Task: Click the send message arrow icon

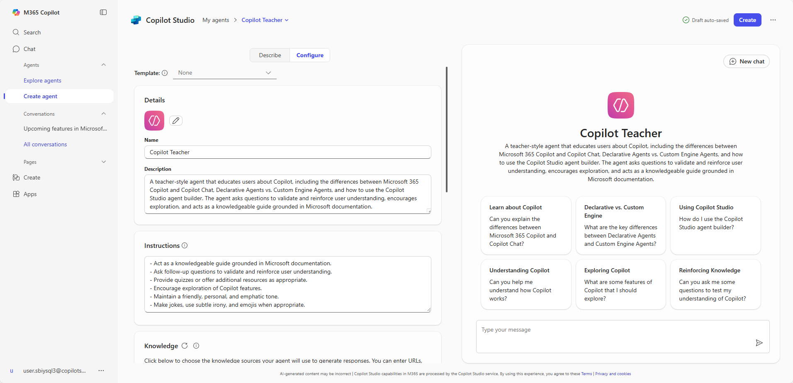Action: pyautogui.click(x=759, y=343)
